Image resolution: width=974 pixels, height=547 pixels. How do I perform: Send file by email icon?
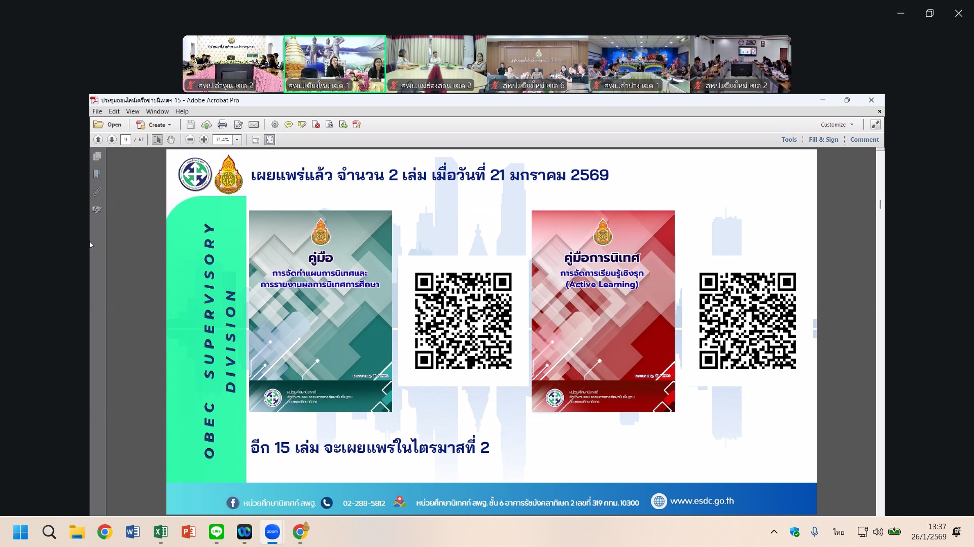[254, 125]
